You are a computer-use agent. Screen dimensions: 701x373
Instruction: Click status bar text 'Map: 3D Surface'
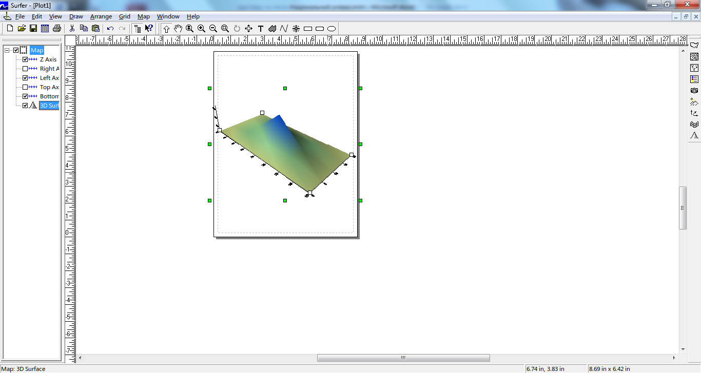click(x=23, y=369)
